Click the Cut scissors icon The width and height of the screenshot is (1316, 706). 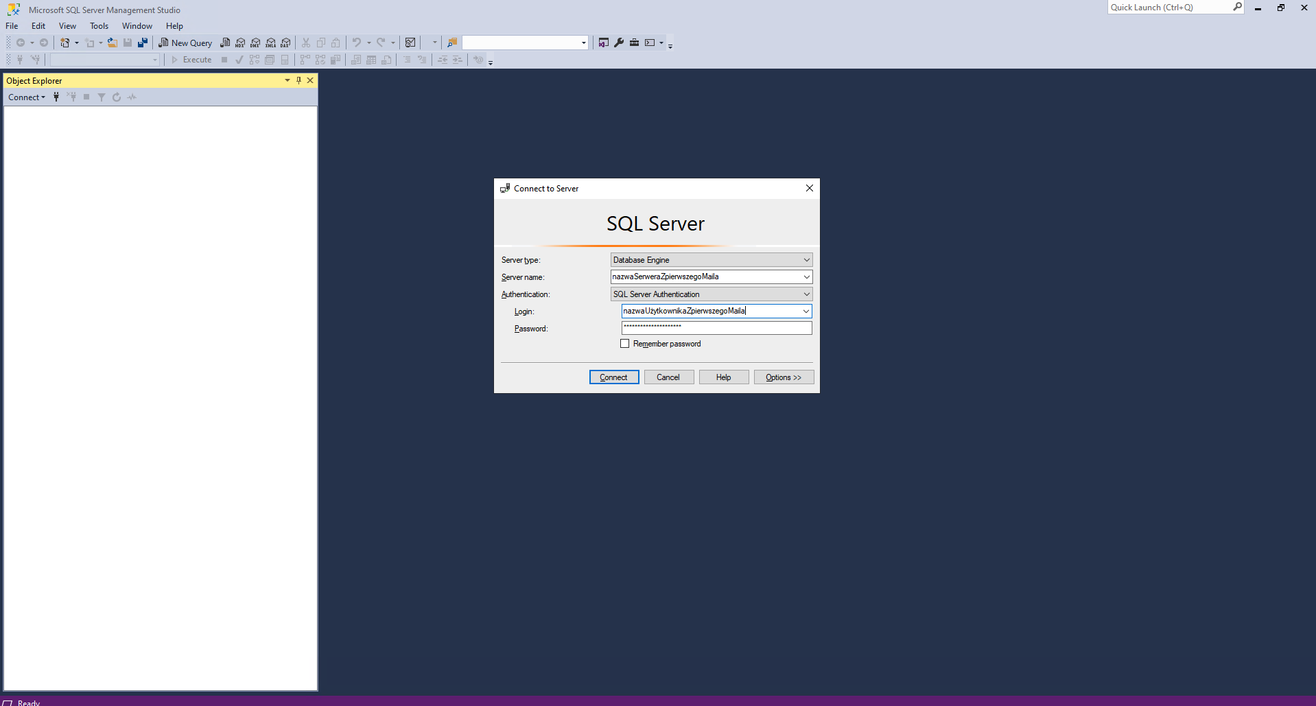306,43
